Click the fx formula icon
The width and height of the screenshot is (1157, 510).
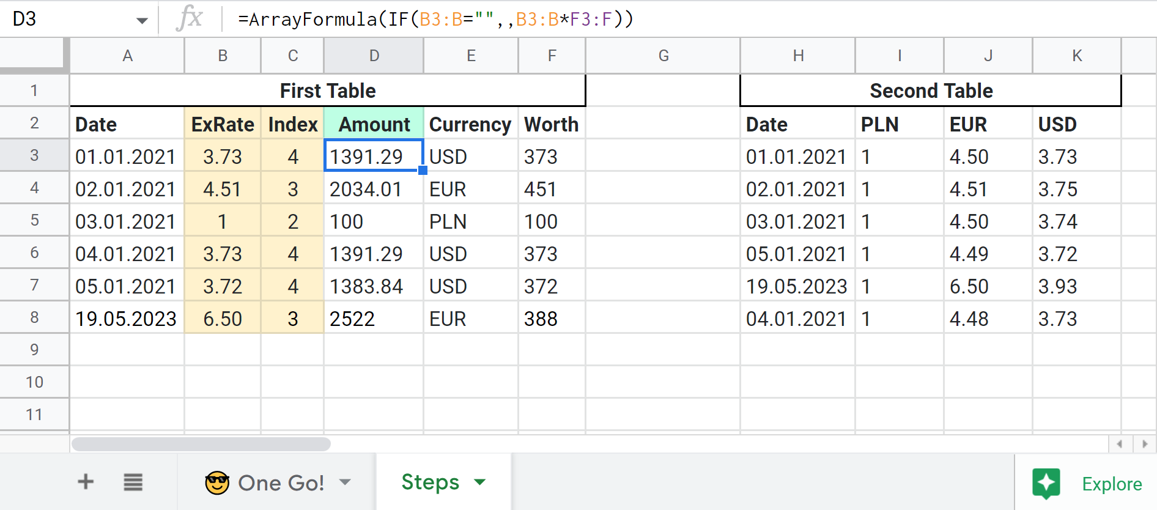click(x=189, y=18)
